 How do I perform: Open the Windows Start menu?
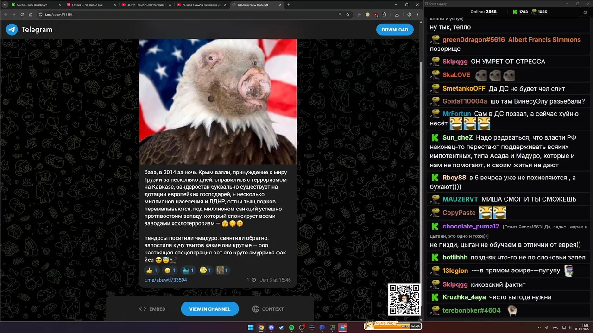coord(251,327)
